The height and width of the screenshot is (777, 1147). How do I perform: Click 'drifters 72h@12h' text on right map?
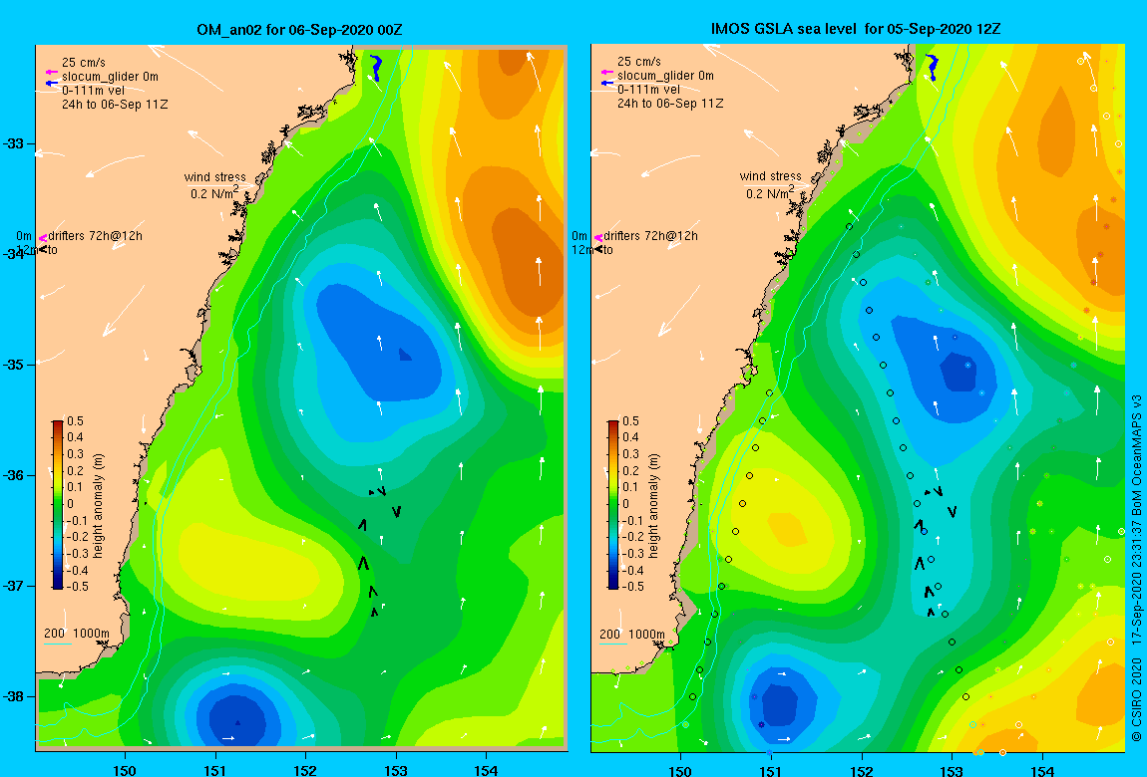click(651, 237)
